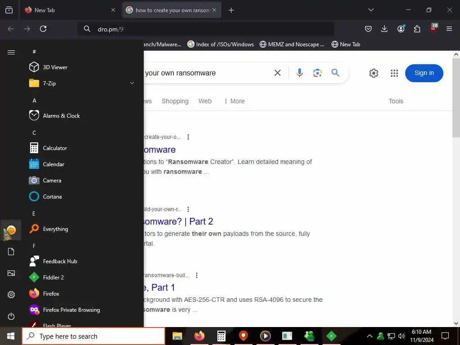Clear the Google search box text
The width and height of the screenshot is (460, 345).
pos(278,73)
